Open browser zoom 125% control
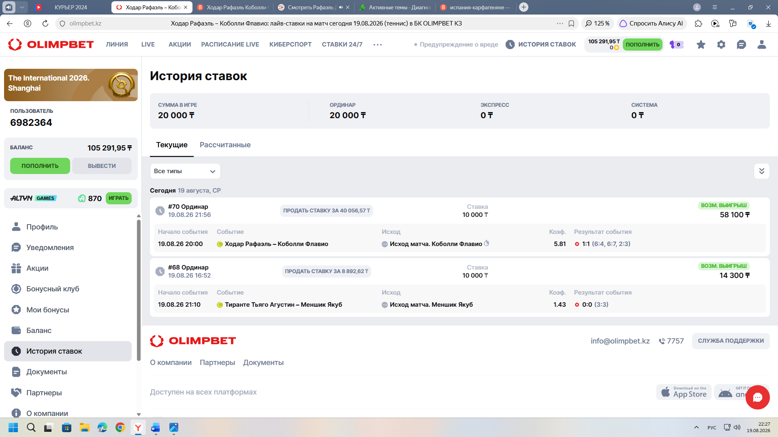The image size is (778, 437). 598,23
